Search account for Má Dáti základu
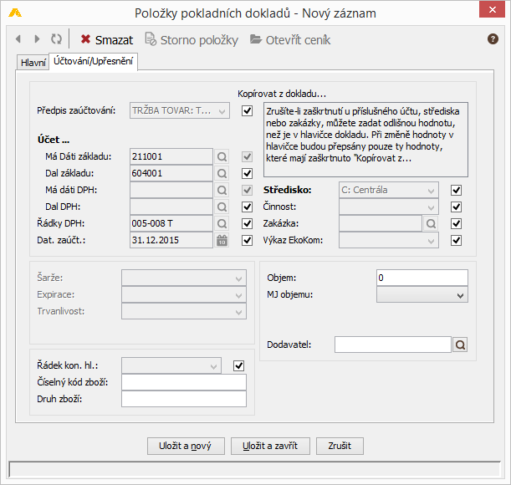Viewport: 511px width, 485px height. click(222, 156)
